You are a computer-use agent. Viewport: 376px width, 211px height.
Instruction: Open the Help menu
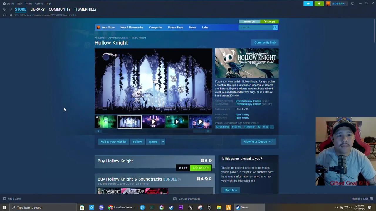point(48,4)
